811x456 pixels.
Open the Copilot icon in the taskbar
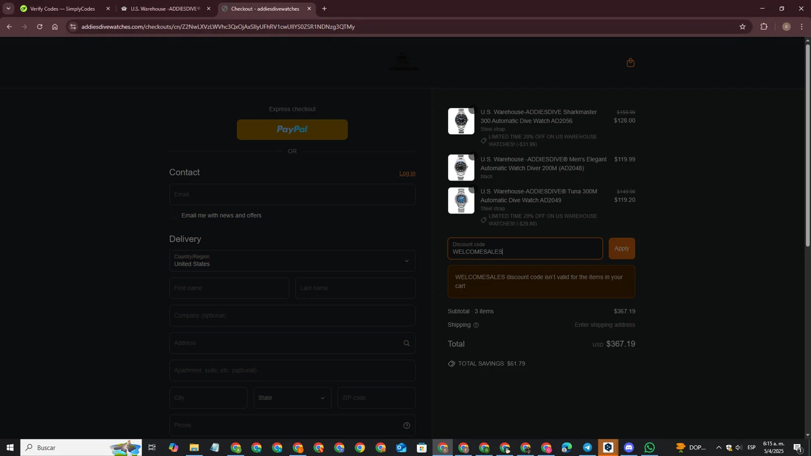click(174, 448)
